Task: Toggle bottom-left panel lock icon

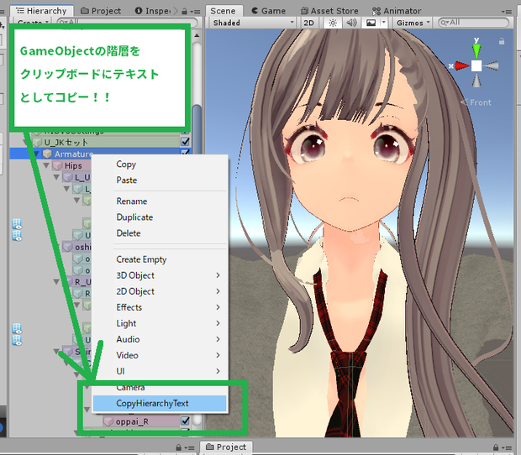Action: coord(178,447)
